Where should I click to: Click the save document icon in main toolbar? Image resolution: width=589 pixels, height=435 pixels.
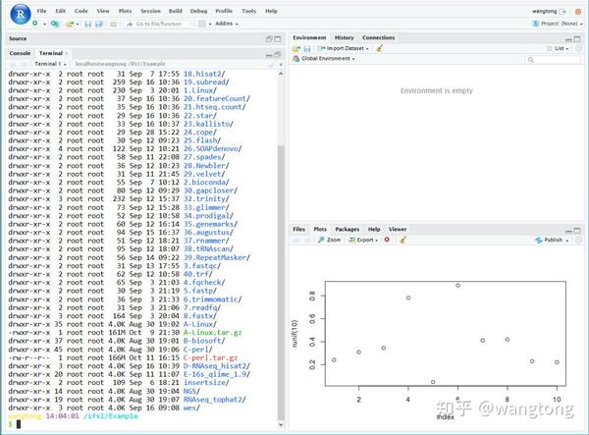point(87,24)
